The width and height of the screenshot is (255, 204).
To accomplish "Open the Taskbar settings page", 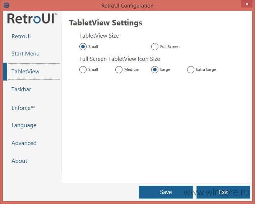I will 21,89.
